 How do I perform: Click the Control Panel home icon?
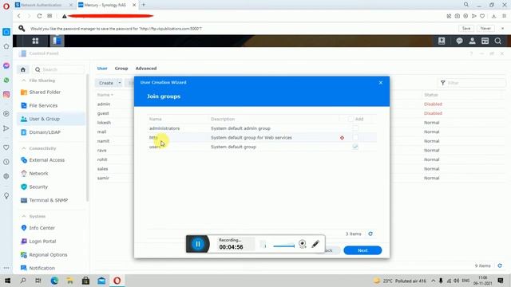click(x=23, y=69)
